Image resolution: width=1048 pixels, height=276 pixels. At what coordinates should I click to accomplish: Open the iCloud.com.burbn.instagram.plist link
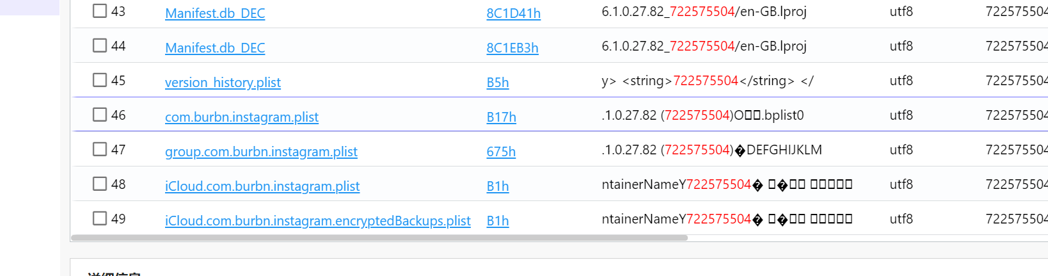pyautogui.click(x=262, y=186)
